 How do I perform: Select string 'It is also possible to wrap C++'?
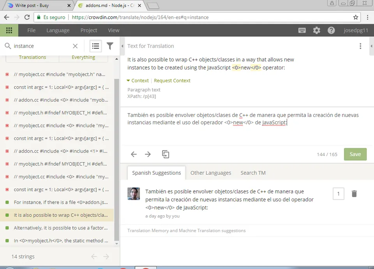pos(57,215)
